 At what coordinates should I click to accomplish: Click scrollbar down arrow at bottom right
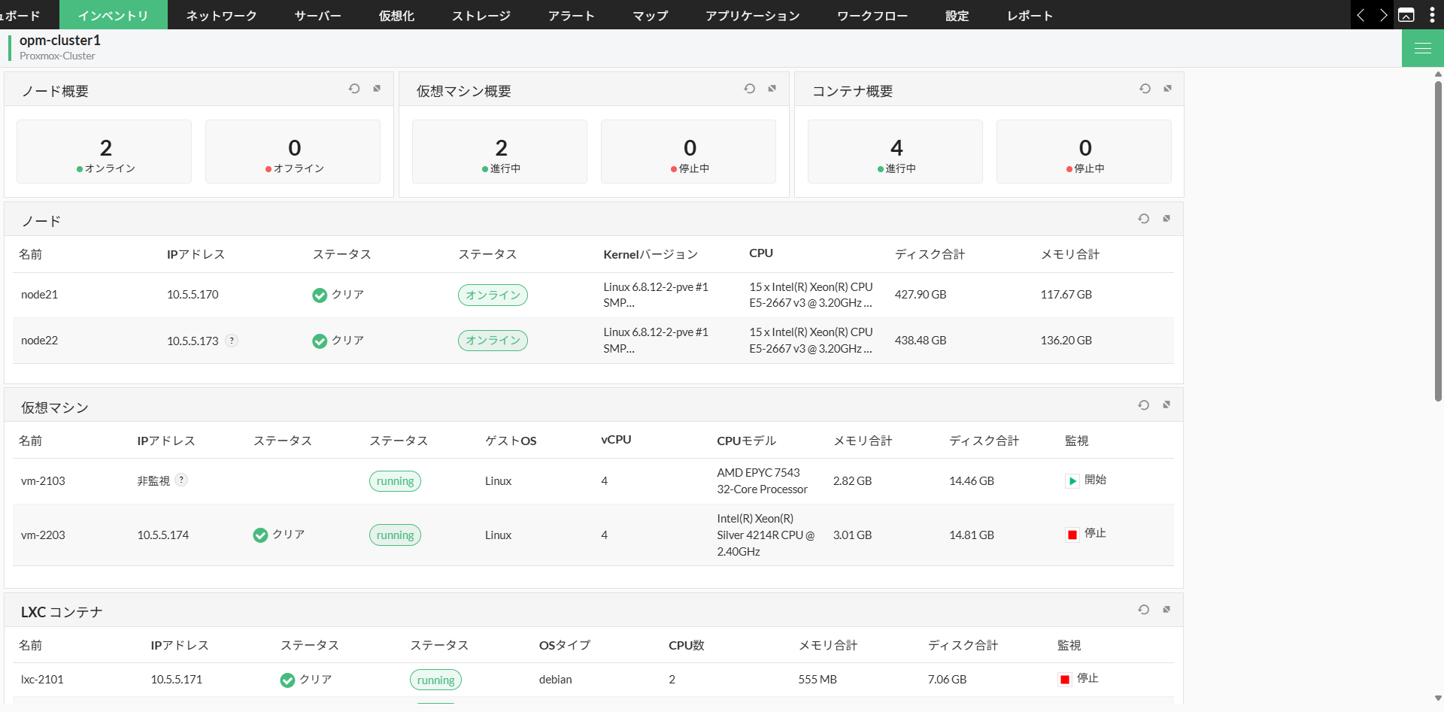[x=1438, y=698]
